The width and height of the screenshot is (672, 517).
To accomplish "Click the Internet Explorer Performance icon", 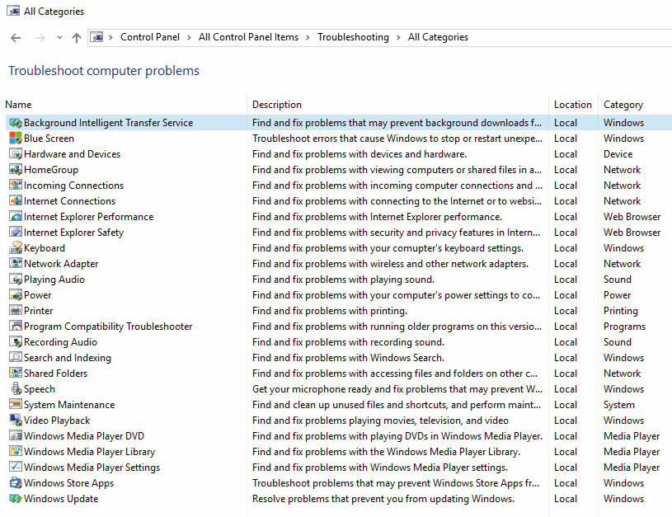I will coord(16,217).
